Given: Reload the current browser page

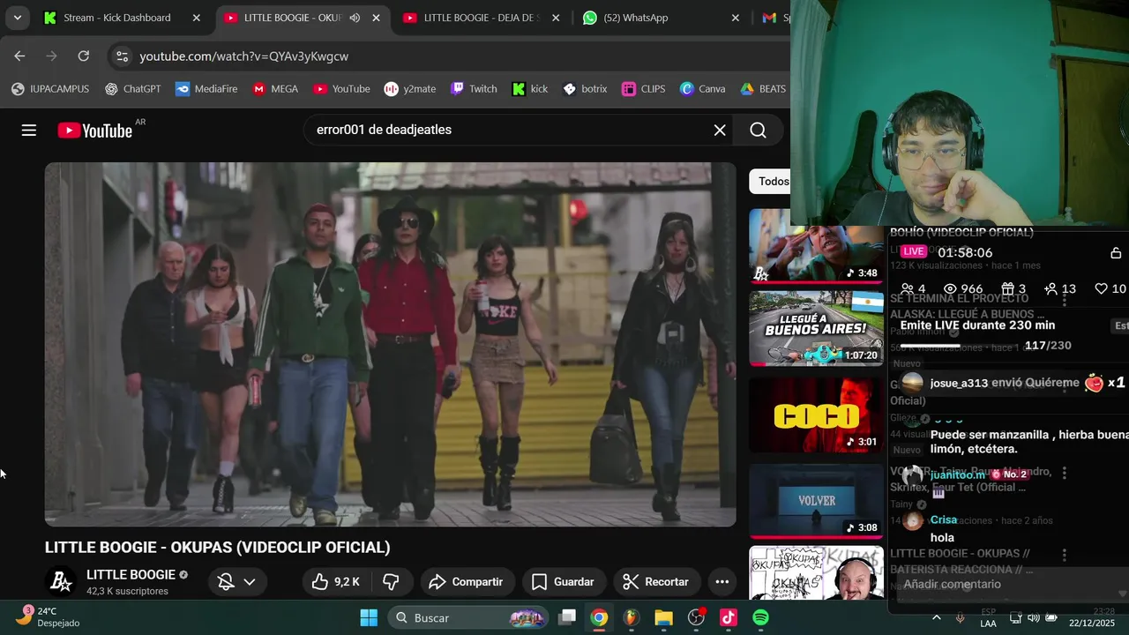Looking at the screenshot, I should coord(83,56).
